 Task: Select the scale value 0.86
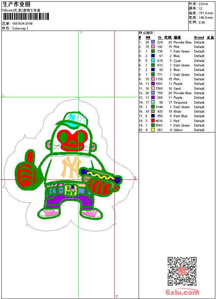coord(202,22)
